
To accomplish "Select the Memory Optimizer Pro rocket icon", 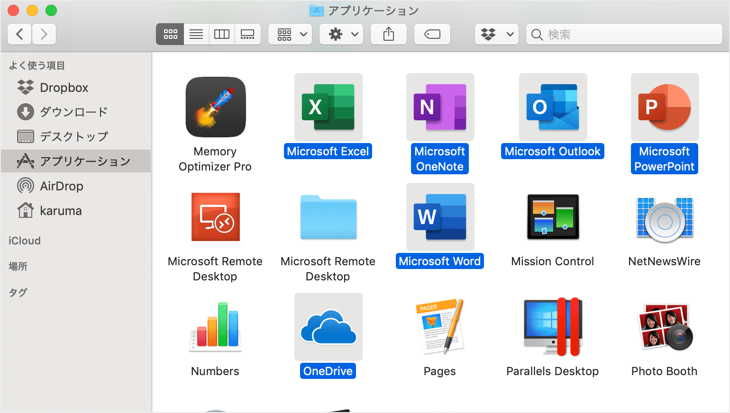I will pos(216,107).
